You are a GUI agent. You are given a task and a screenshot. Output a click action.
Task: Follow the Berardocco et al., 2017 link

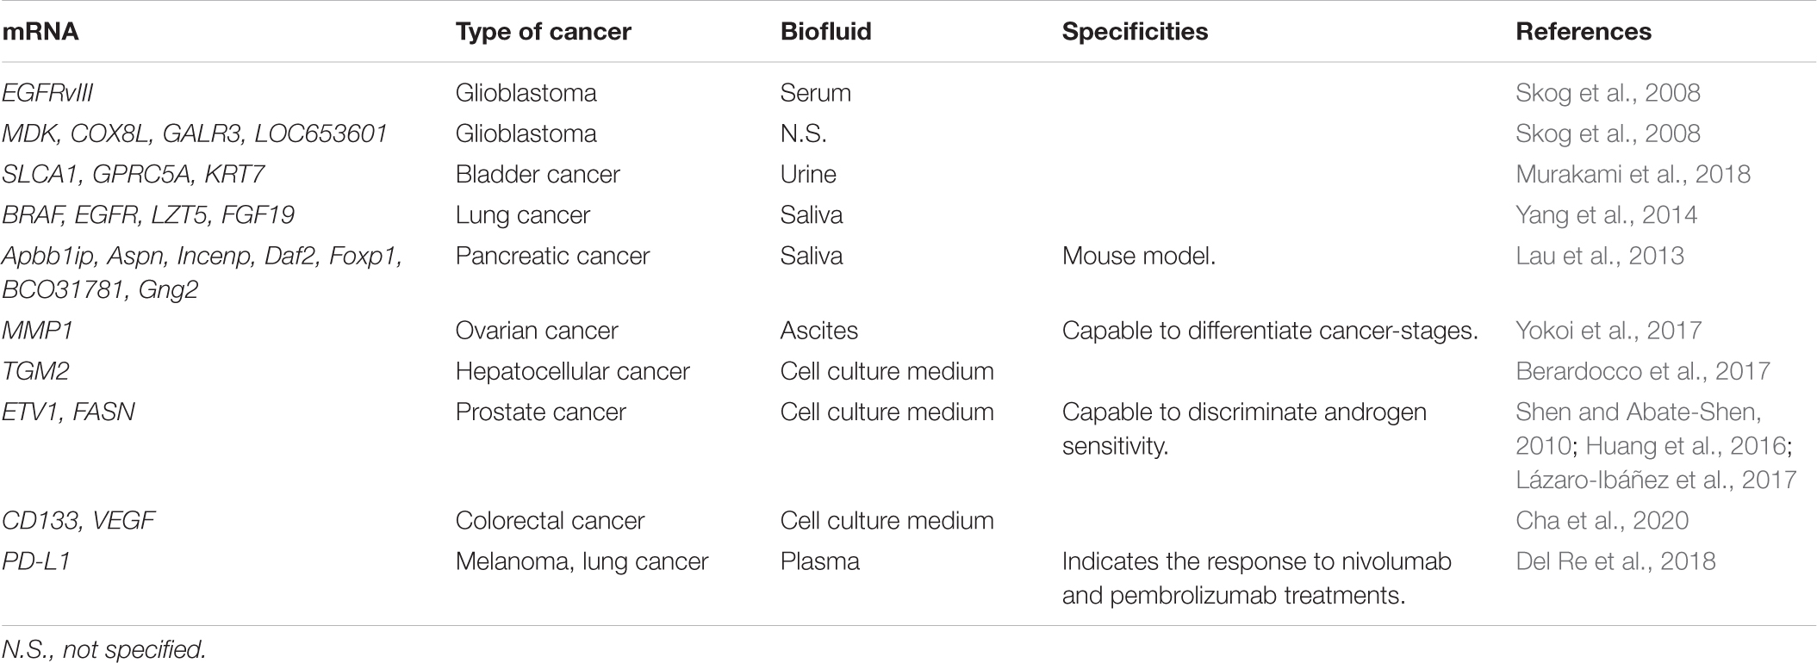1642,371
